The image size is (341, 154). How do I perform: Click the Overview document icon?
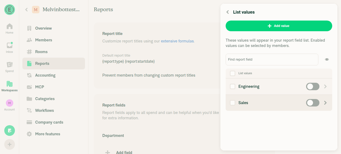[x=29, y=28]
